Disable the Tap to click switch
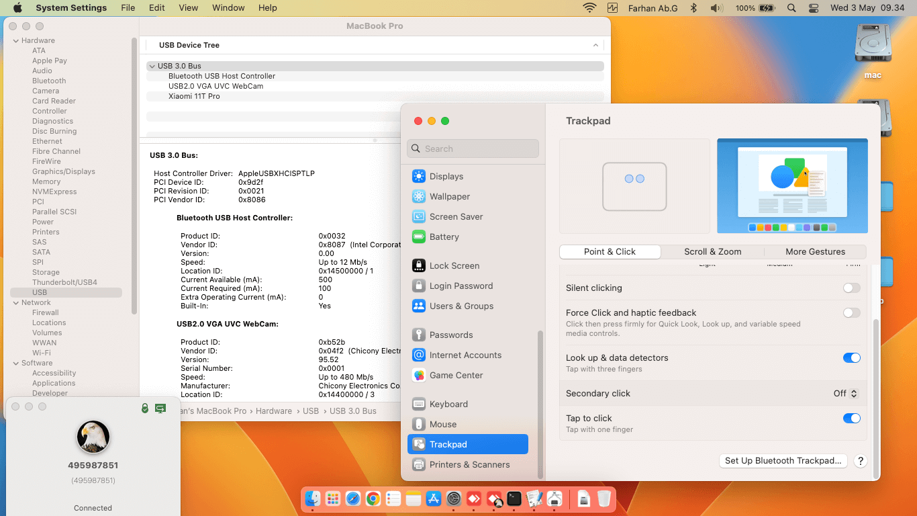 click(851, 418)
